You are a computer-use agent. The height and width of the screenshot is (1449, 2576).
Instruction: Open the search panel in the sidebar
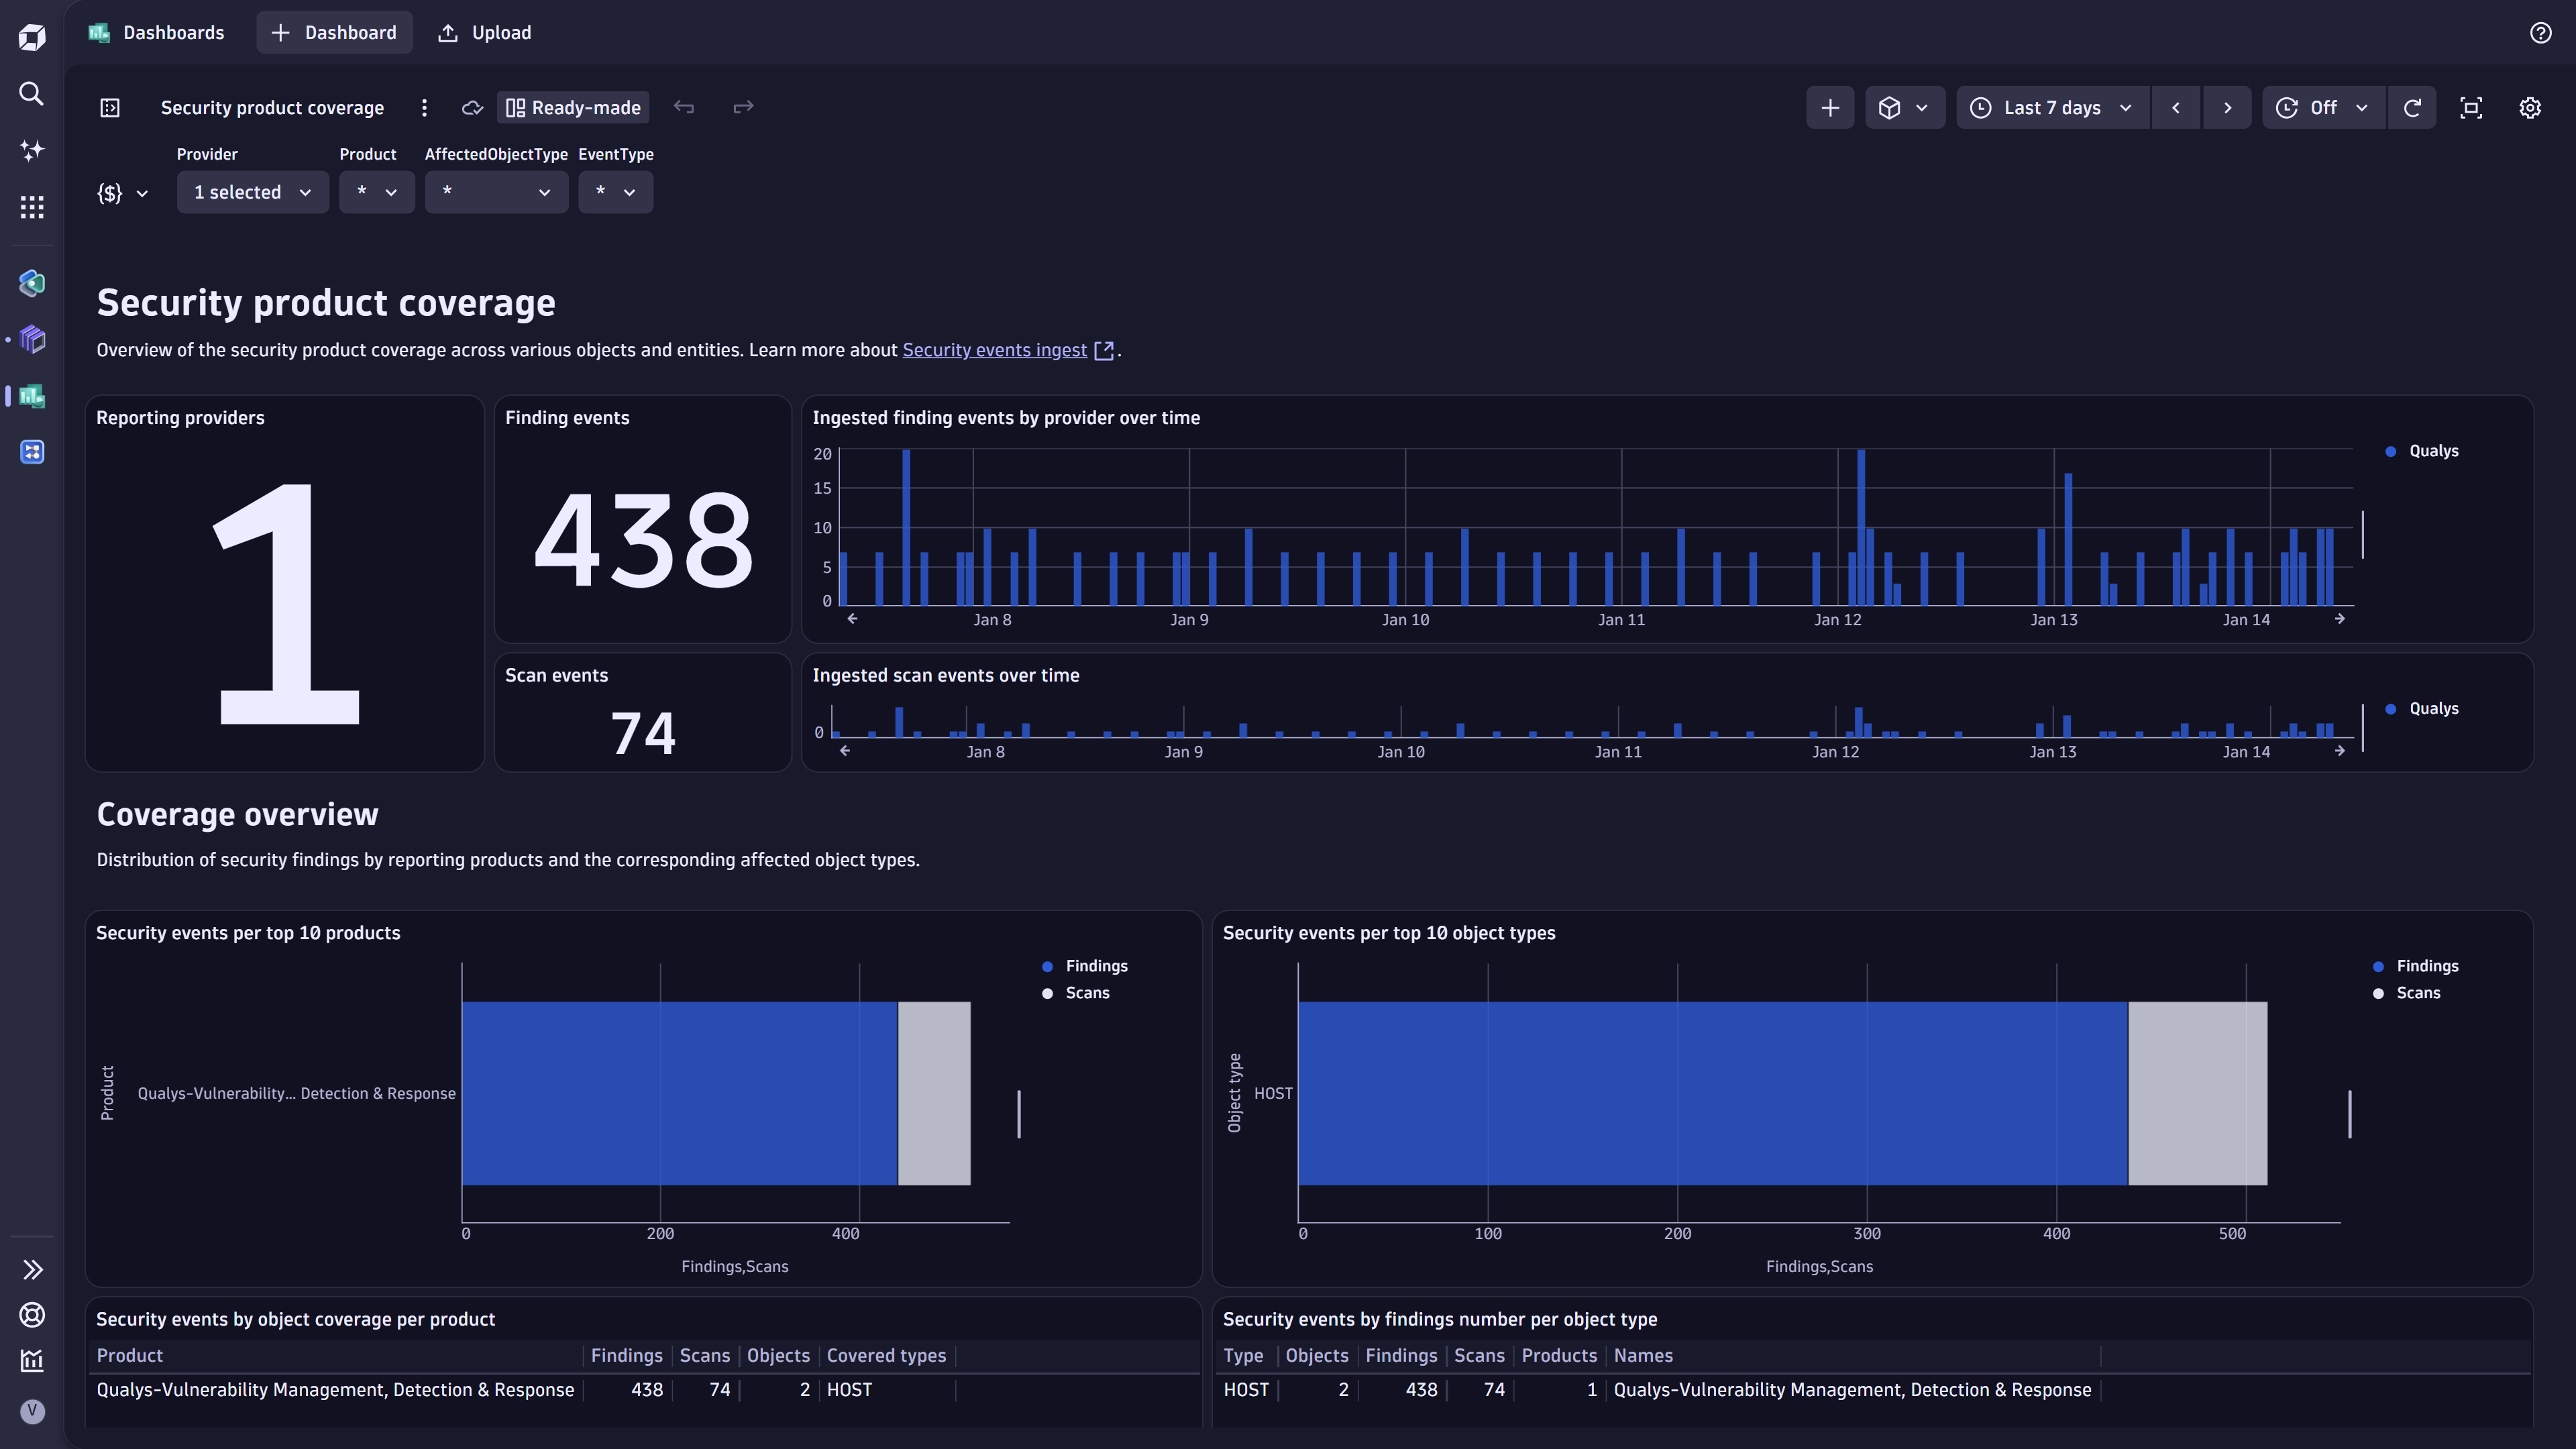pyautogui.click(x=31, y=93)
